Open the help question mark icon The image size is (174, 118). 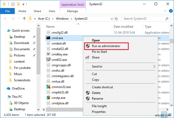click(170, 11)
